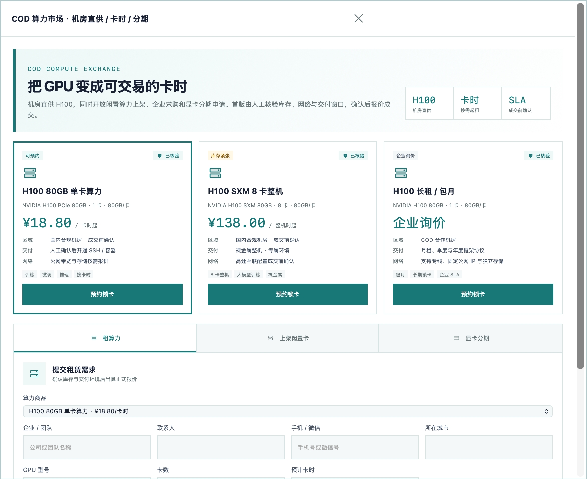
Task: Open the 上架闲置卡 tab
Action: pos(288,338)
